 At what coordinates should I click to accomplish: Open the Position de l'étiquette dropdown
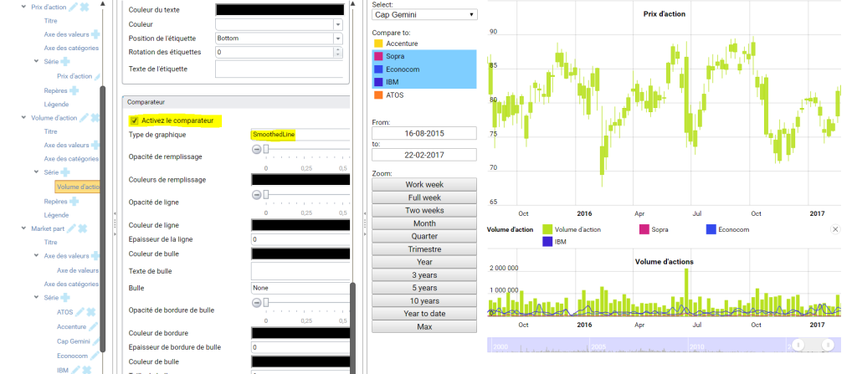click(x=338, y=38)
